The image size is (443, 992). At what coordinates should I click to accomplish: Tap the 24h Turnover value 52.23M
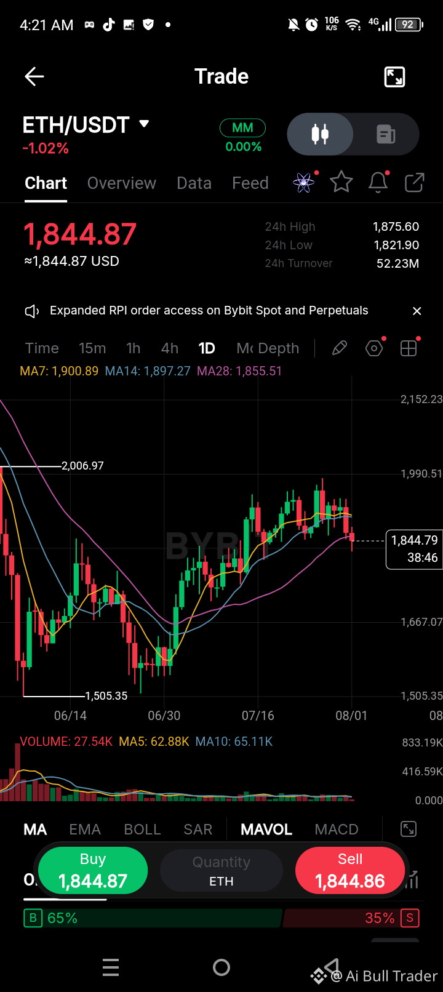tap(398, 263)
